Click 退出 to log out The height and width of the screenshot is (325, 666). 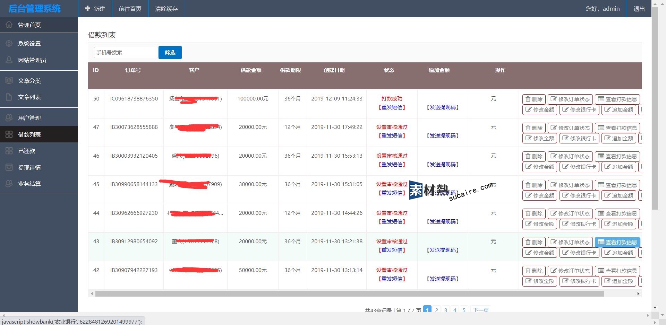(x=639, y=9)
